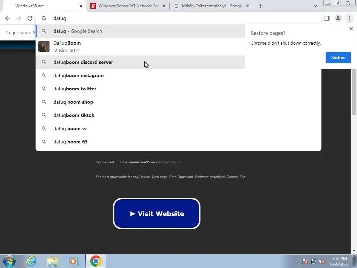The height and width of the screenshot is (268, 357).
Task: Click the ad description text 'The best downloads'
Action: pos(172,177)
